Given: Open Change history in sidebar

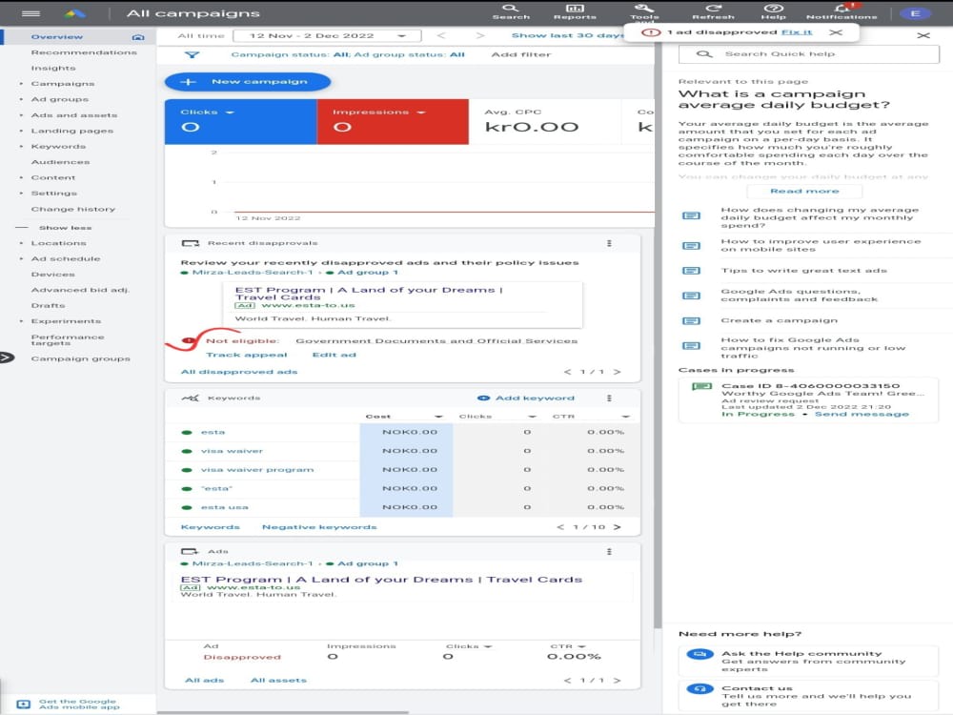Looking at the screenshot, I should click(73, 209).
